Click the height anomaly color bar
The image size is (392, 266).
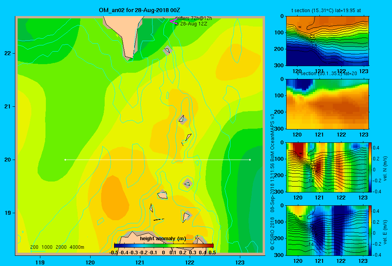(164, 245)
